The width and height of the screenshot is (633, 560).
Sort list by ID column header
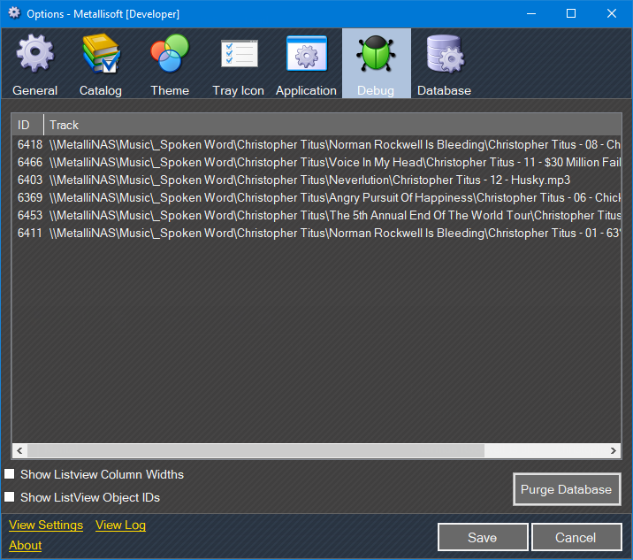(27, 125)
